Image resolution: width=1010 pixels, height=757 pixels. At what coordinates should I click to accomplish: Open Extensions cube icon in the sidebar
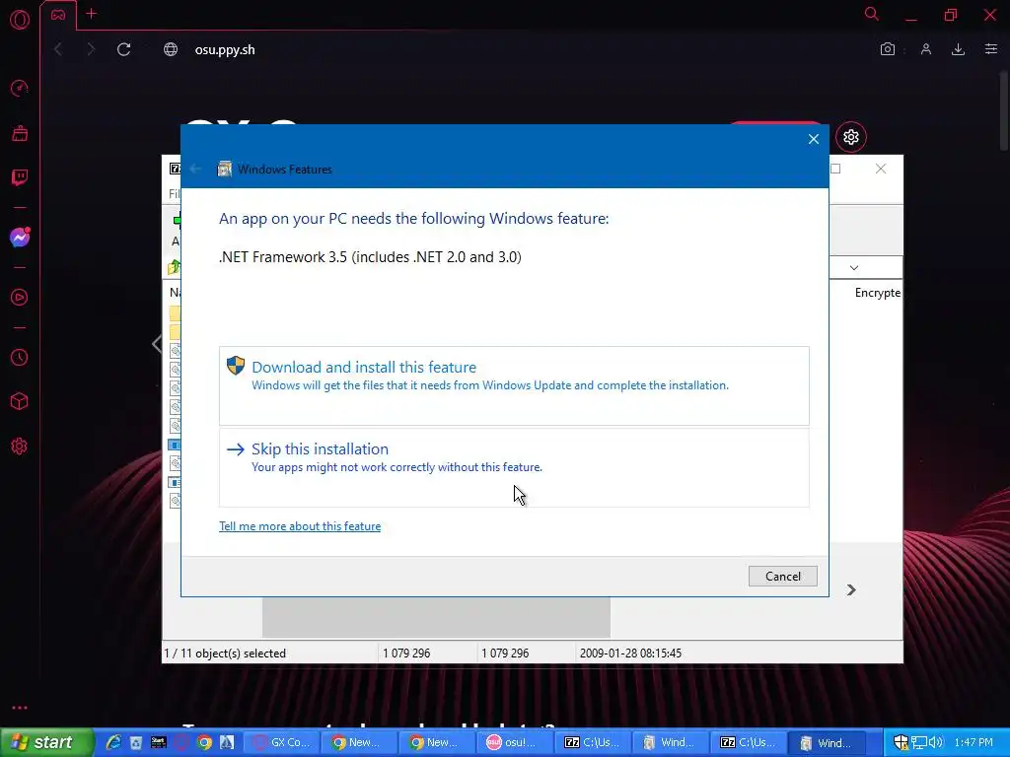pos(20,402)
